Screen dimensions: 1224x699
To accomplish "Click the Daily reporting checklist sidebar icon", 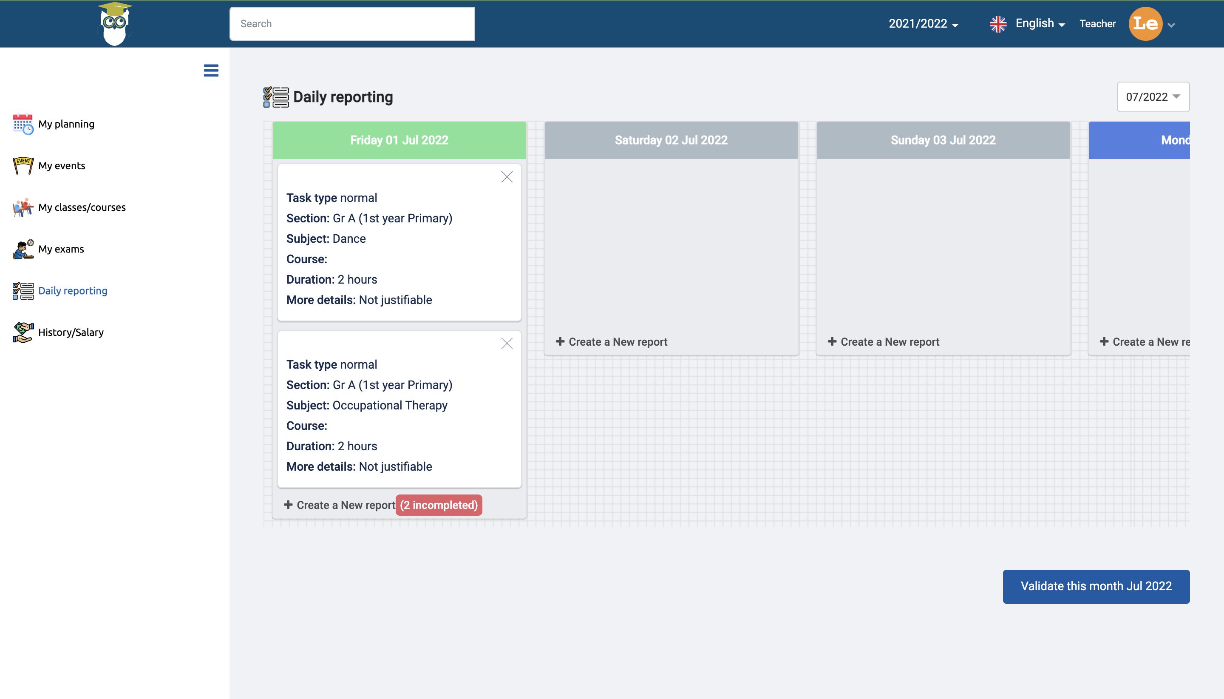I will click(23, 291).
